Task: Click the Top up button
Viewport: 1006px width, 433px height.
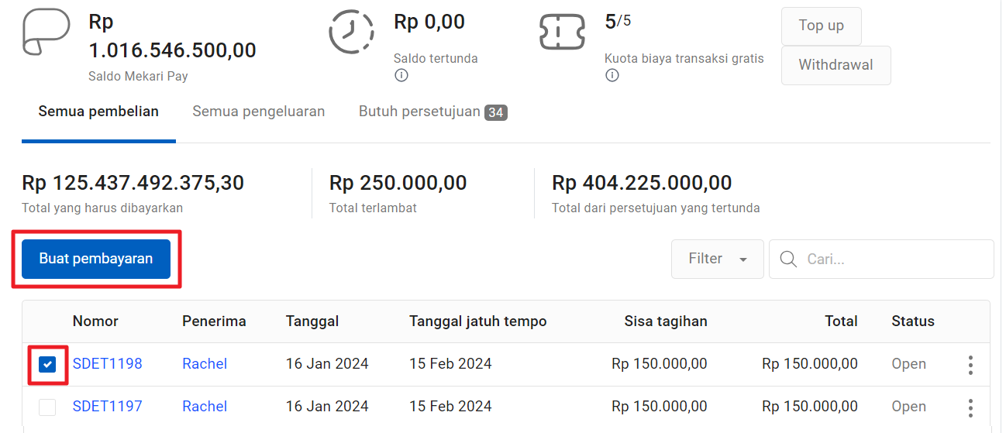Action: point(822,26)
